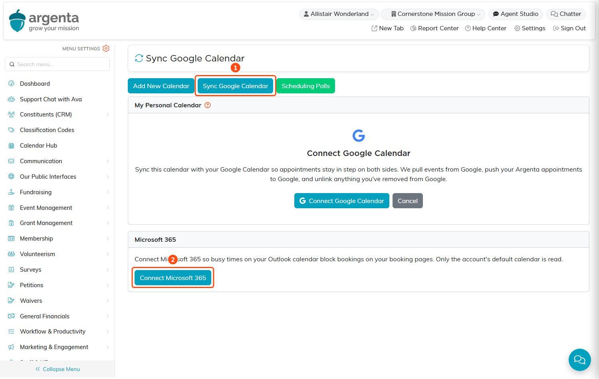Screen dimensions: 599x379
Task: Open Calendar Hub menu item
Action: click(x=38, y=146)
